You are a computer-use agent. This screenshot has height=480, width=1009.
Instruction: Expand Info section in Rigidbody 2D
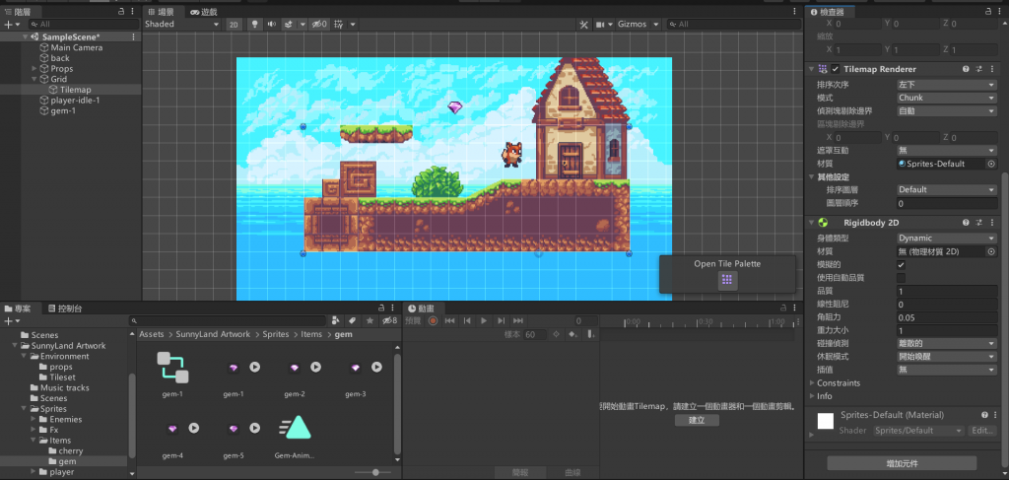(812, 396)
